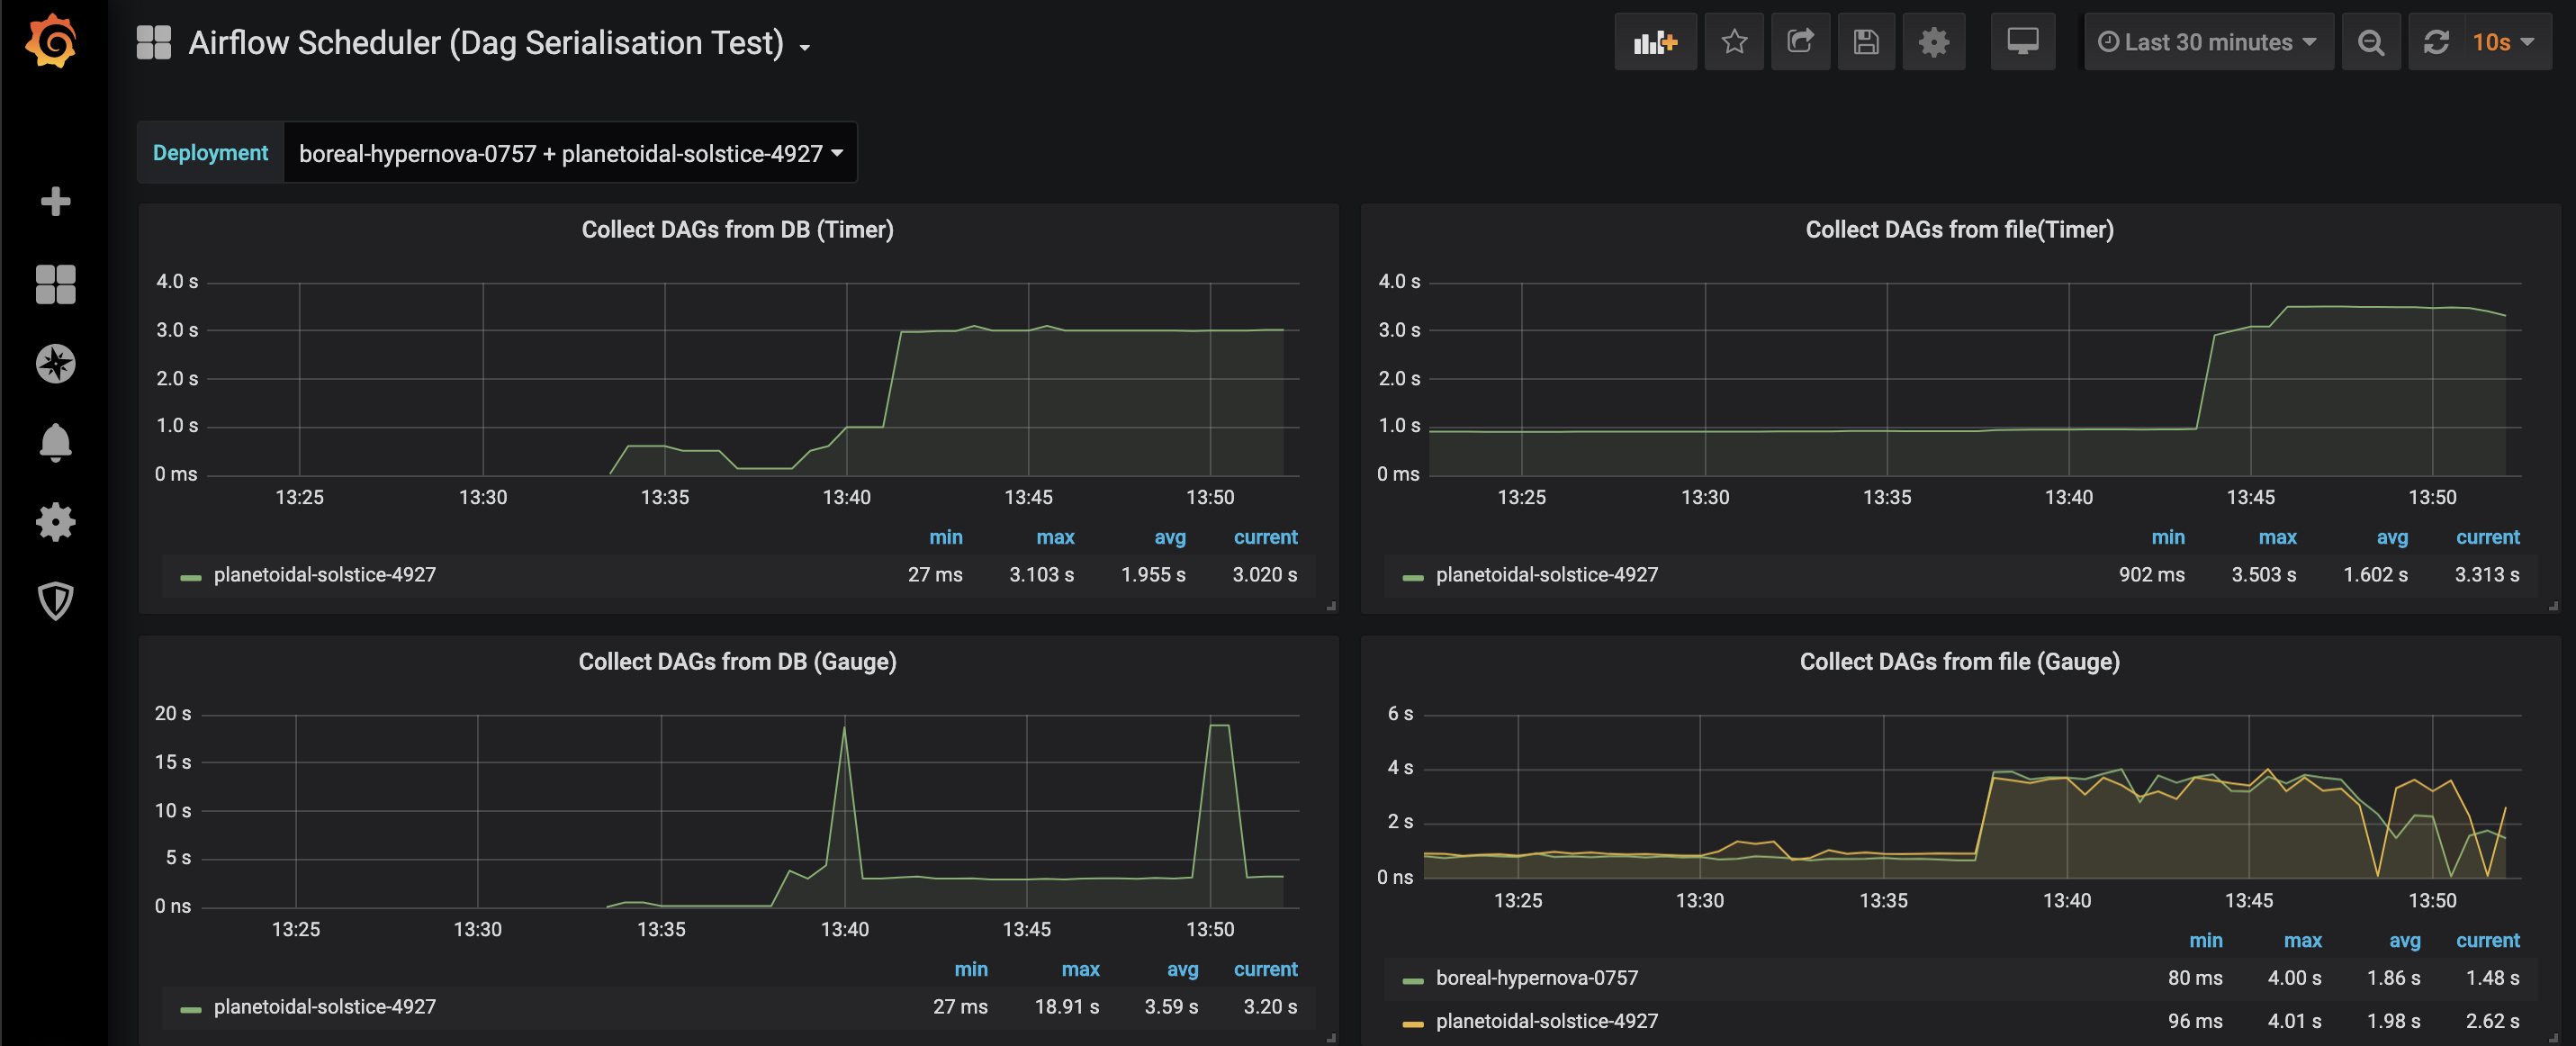Toggle yellow planetoidal-solstice-4927 series in file Gauge legend
The image size is (2576, 1046).
coord(1546,1021)
